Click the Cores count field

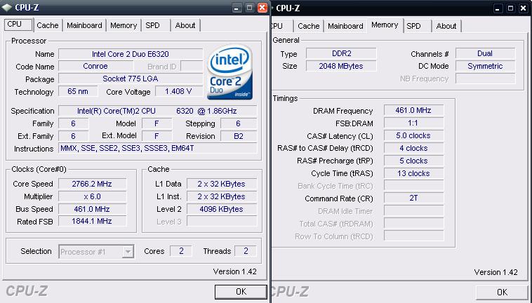click(181, 251)
